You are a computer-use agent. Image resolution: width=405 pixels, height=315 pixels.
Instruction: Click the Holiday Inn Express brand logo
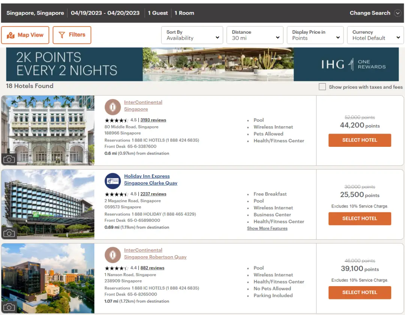click(112, 181)
